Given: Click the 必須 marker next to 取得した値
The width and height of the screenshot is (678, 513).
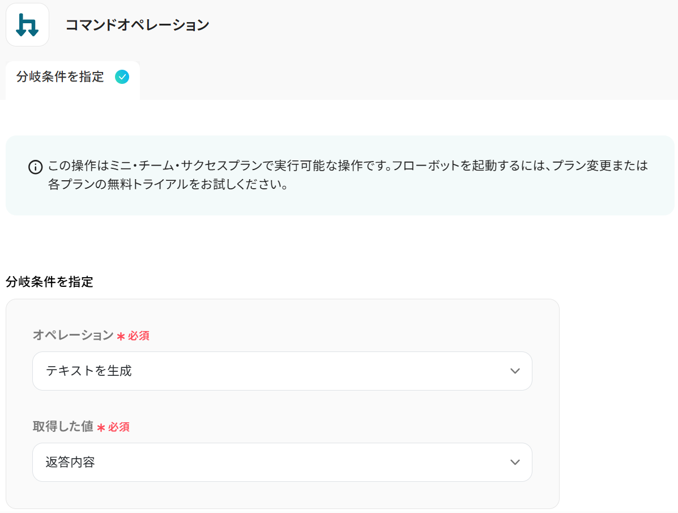Looking at the screenshot, I should [119, 427].
